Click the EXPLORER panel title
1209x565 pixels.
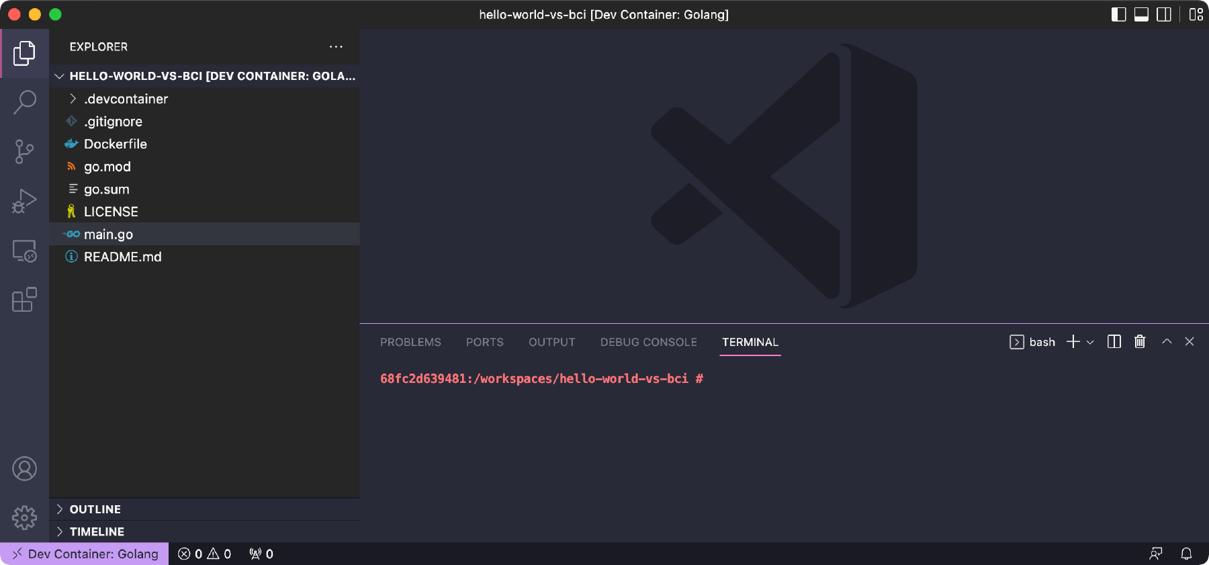coord(99,47)
